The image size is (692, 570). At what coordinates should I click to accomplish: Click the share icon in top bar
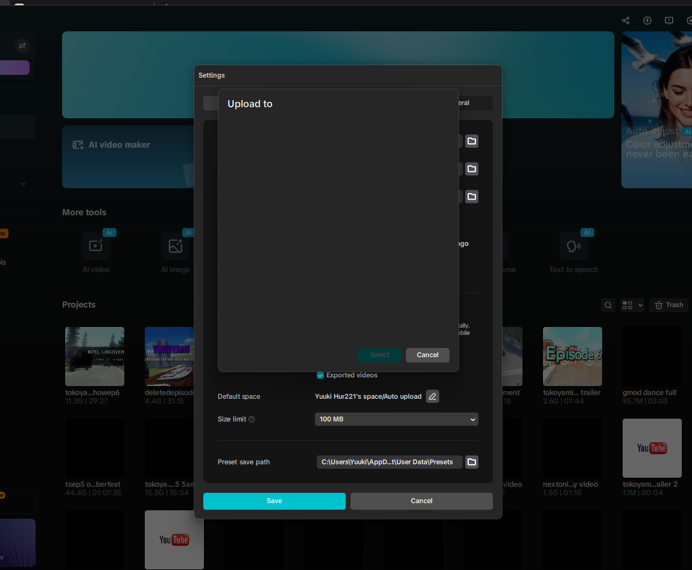pos(626,21)
